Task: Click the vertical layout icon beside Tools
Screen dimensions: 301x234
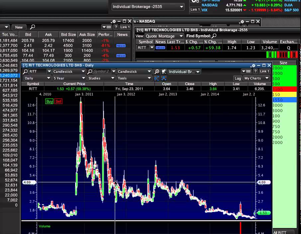Action: [x=156, y=78]
